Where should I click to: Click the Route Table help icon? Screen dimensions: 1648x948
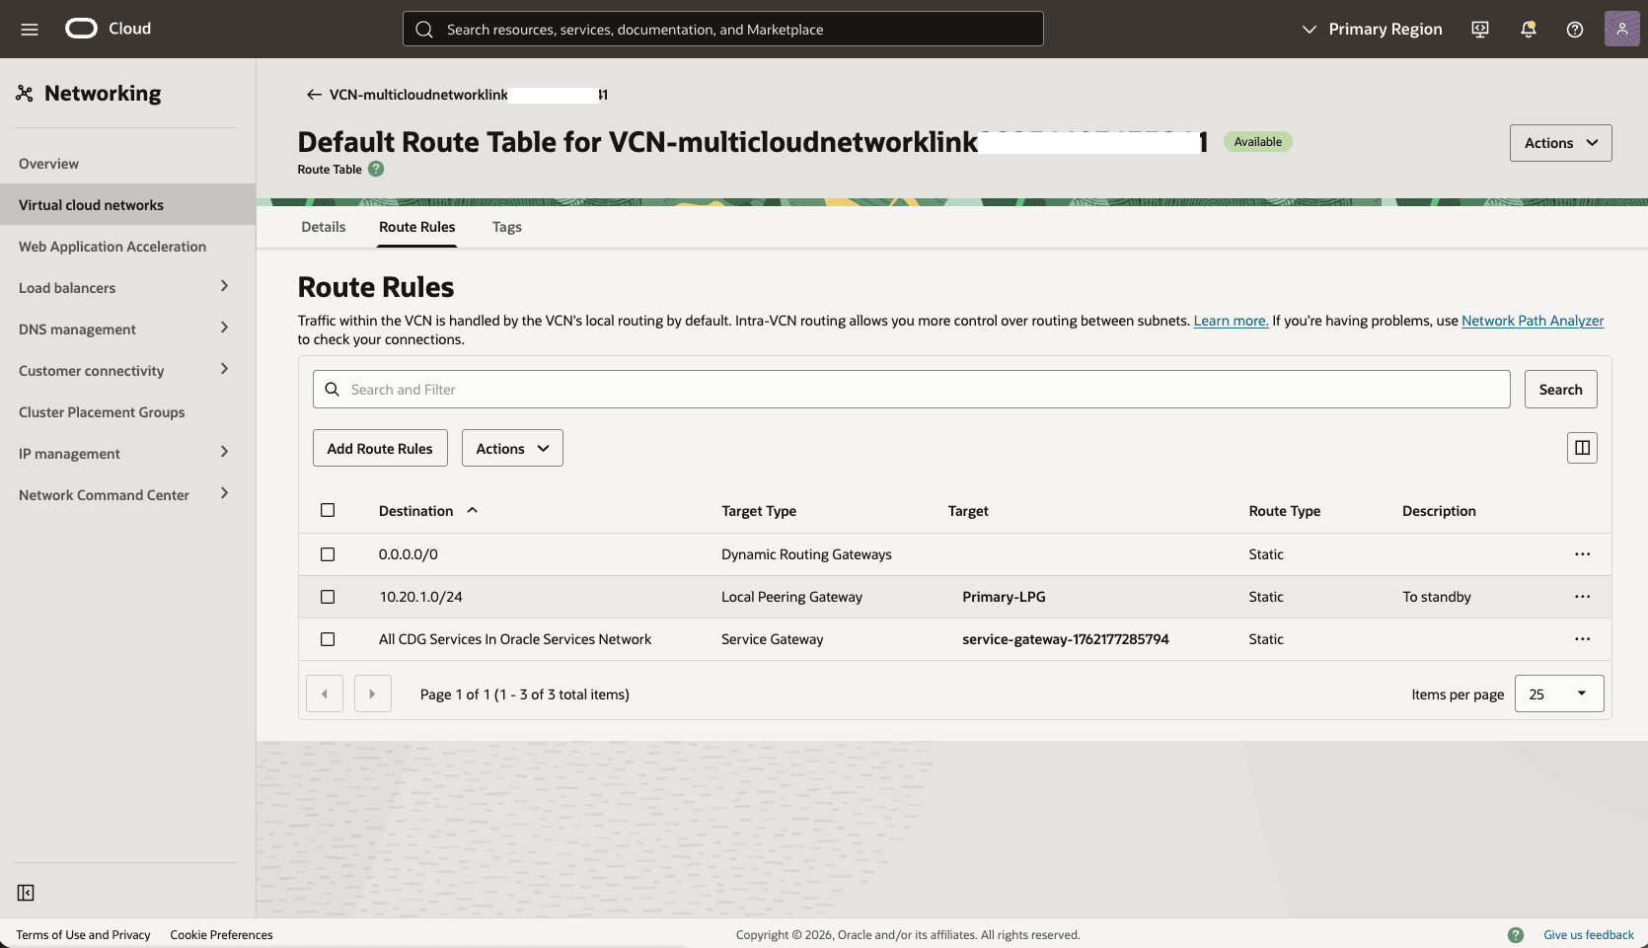pyautogui.click(x=376, y=169)
